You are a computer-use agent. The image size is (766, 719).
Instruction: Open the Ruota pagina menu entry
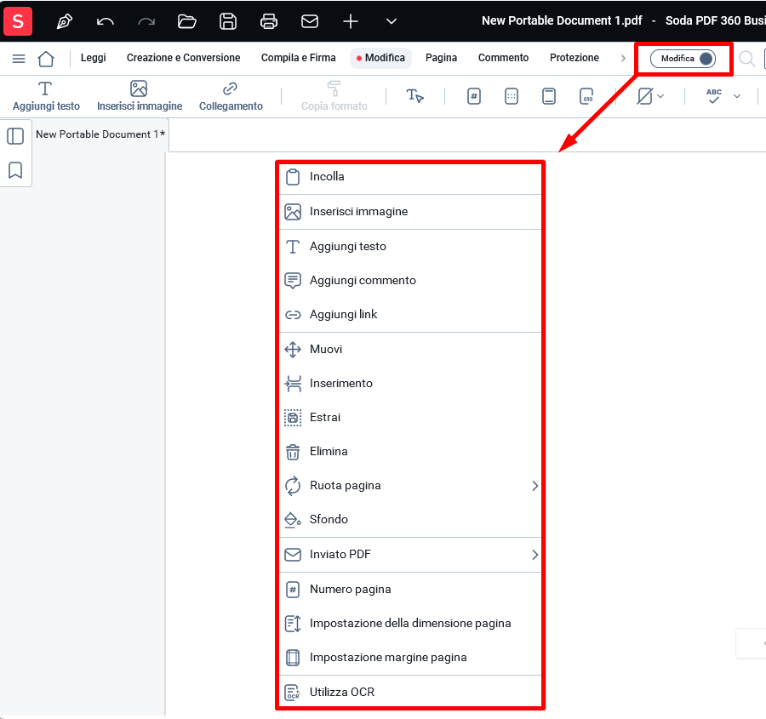click(x=410, y=486)
